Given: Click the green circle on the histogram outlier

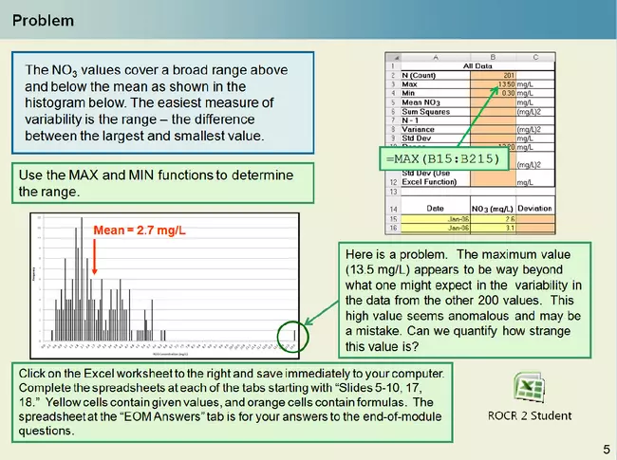Looking at the screenshot, I should [x=295, y=334].
